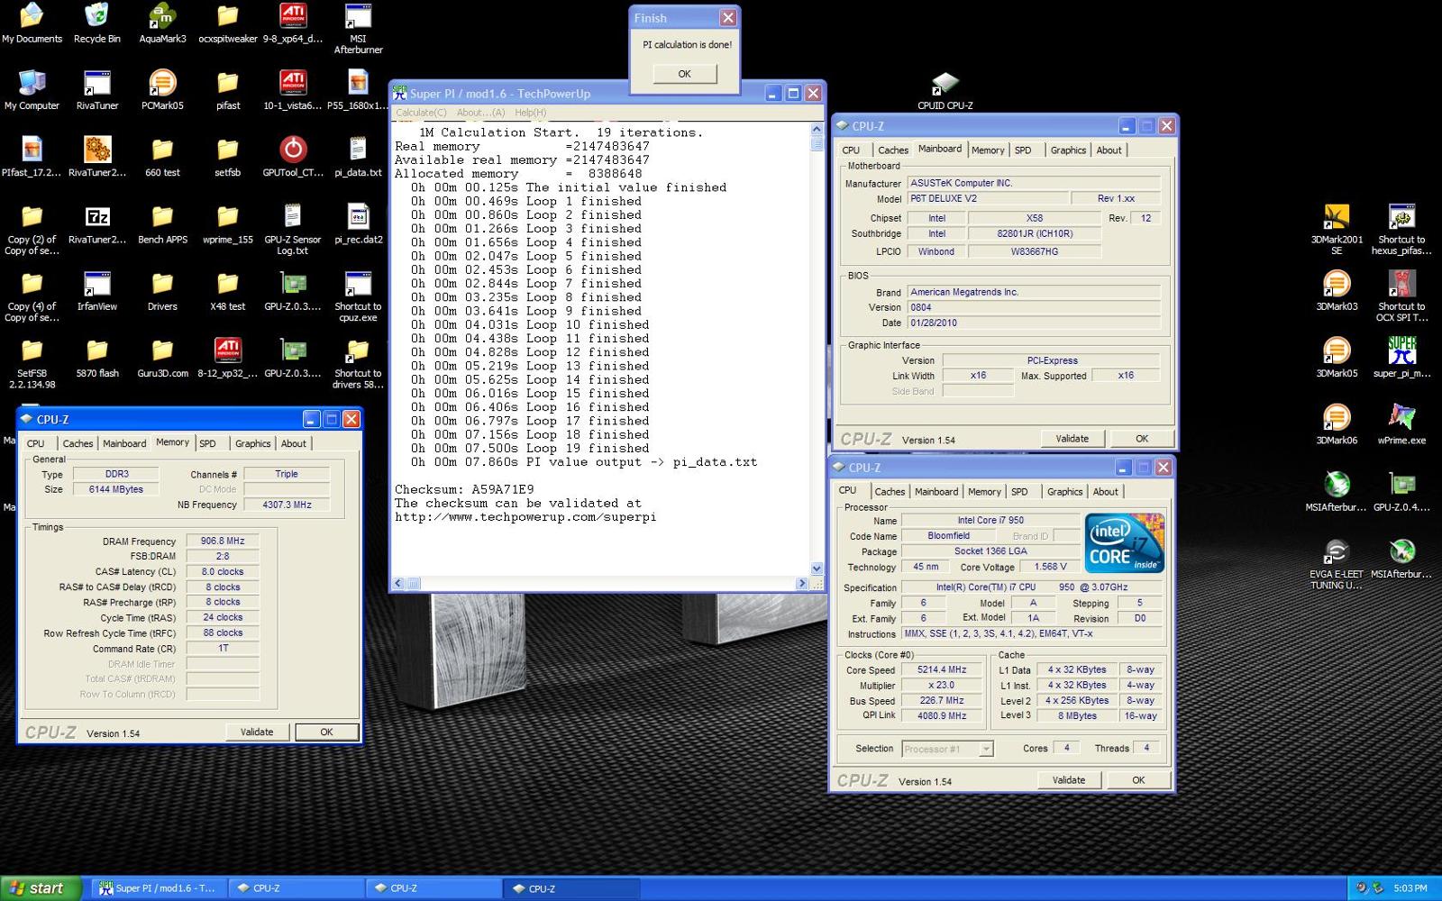Open the ocxspitweaker folder icon
The image size is (1442, 901).
[x=228, y=23]
